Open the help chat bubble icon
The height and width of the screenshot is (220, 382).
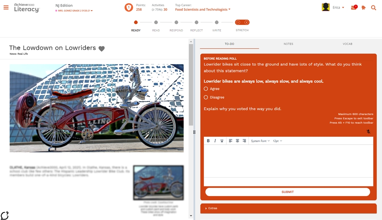tap(5, 215)
